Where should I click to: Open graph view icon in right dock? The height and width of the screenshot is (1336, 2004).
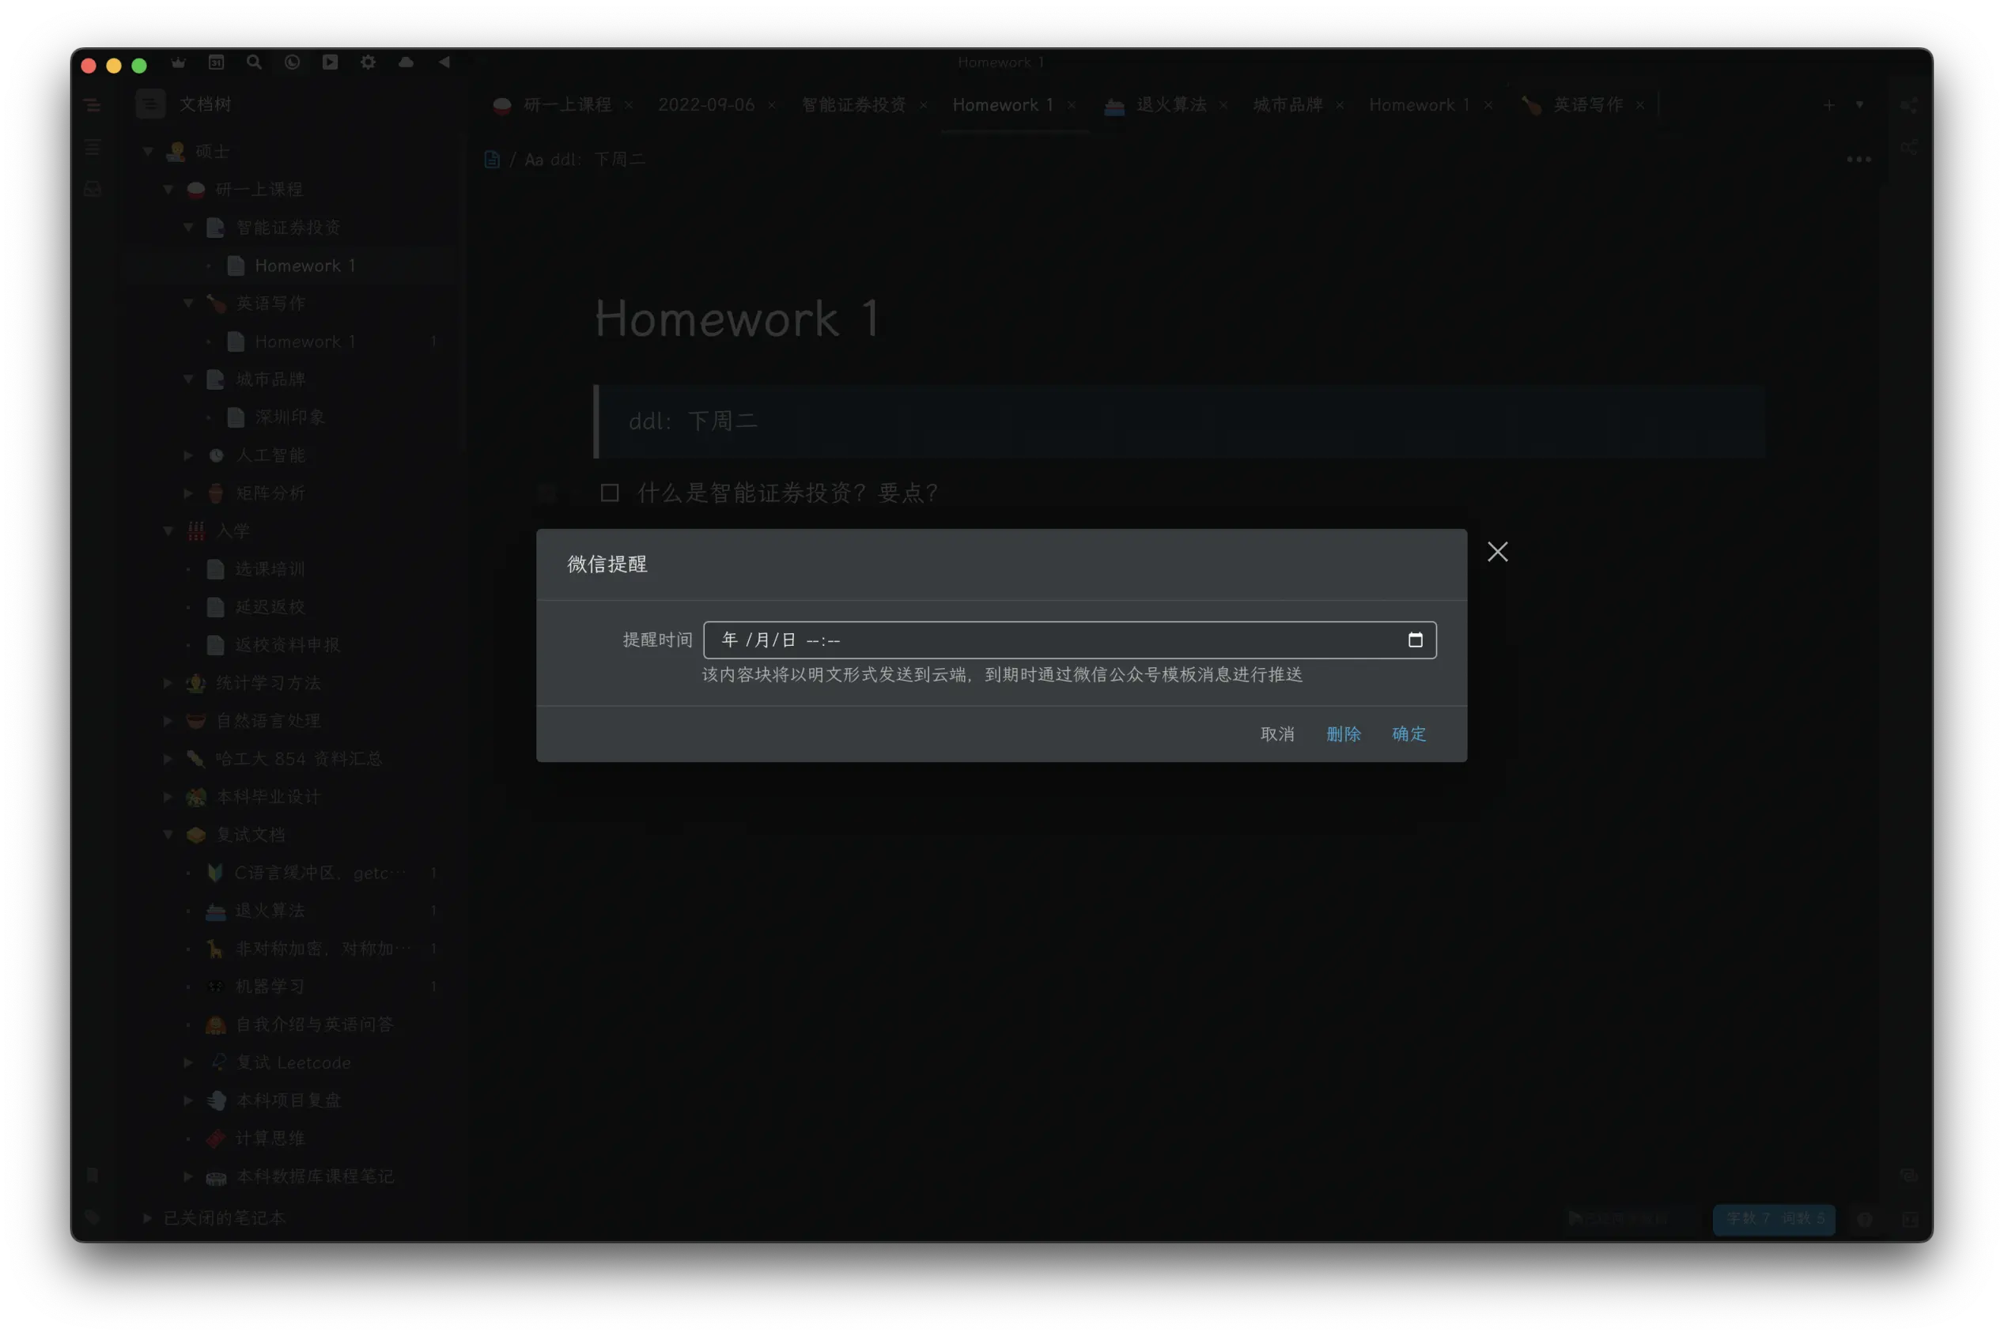[x=1909, y=105]
